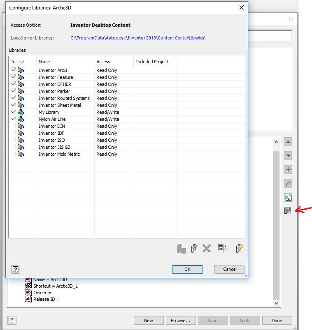Click Browse... button in Projects window

[181, 320]
